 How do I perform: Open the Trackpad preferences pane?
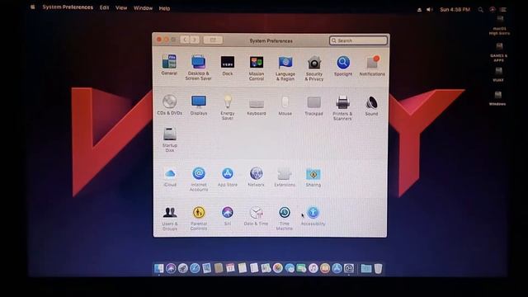click(313, 106)
